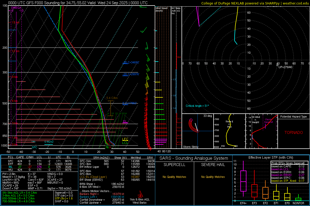
Task: Click the K = 37 index value
Action: pyautogui.click(x=32, y=174)
